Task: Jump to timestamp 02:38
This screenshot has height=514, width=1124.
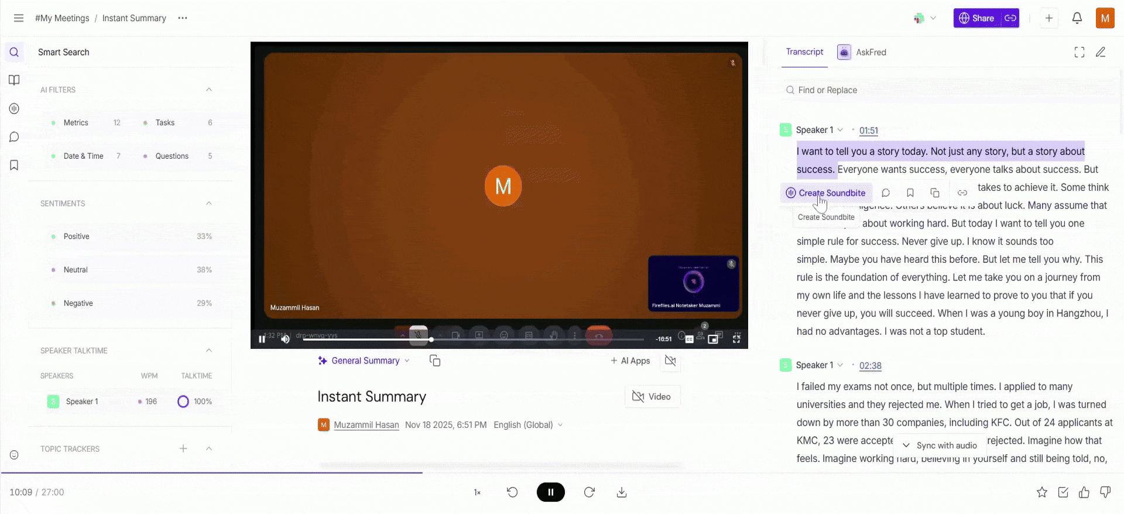Action: coord(871,366)
